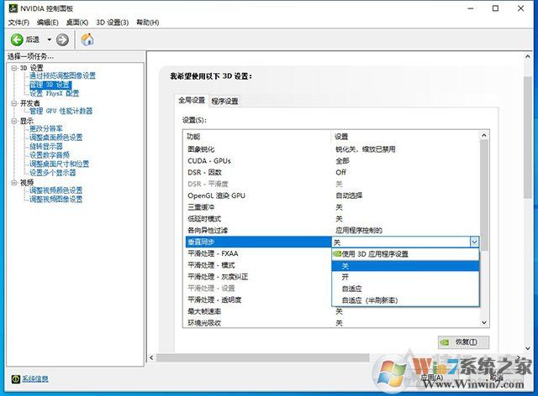This screenshot has height=396, width=538.
Task: Open the Back button history dropdown arrow
Action: coord(49,39)
